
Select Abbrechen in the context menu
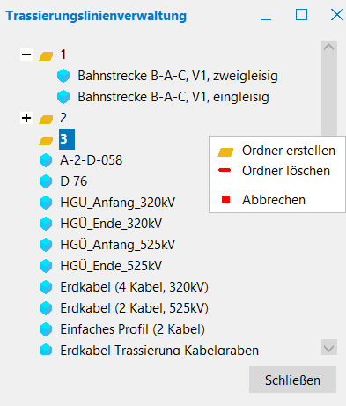[276, 200]
